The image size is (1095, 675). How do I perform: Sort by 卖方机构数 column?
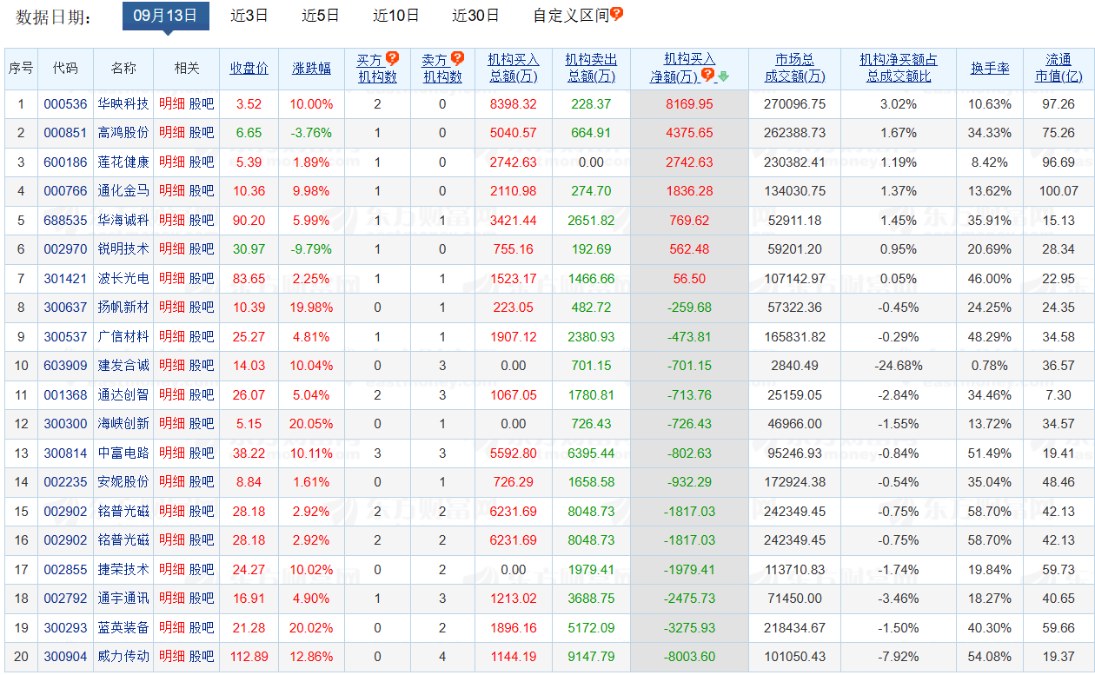[442, 68]
